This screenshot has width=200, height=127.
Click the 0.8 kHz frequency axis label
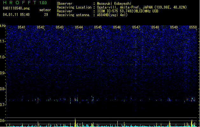(3, 89)
